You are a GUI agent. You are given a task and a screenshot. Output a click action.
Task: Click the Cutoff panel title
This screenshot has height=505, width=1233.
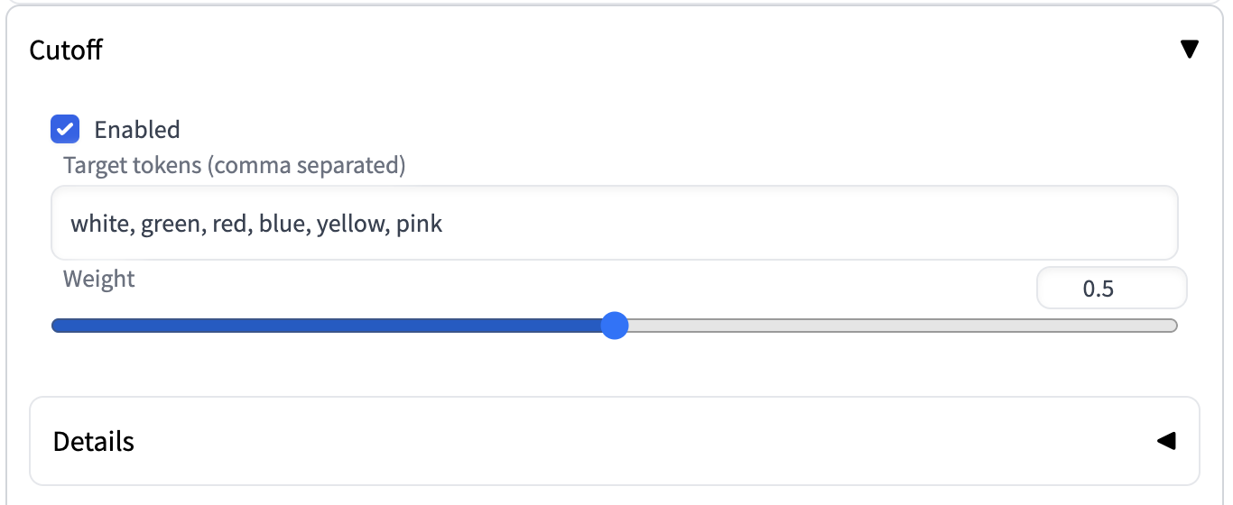(66, 50)
